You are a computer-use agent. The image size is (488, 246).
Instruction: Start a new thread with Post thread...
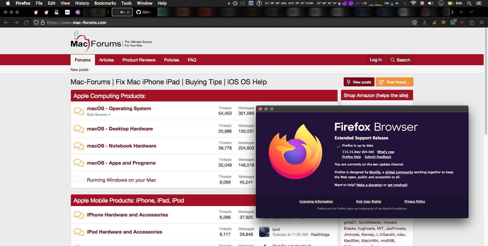(394, 82)
